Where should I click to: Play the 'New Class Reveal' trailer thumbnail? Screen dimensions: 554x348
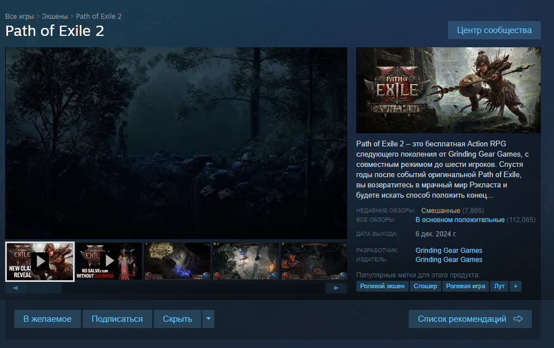point(40,261)
